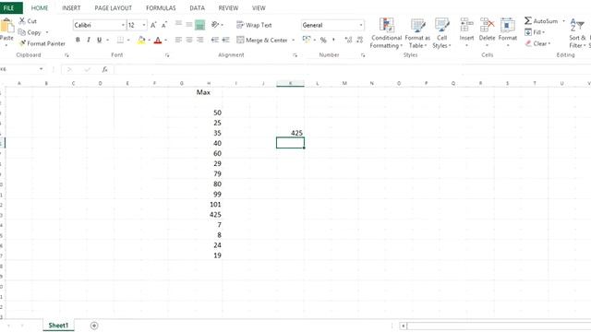Image resolution: width=591 pixels, height=332 pixels.
Task: Click the text orientation icon
Action: (x=215, y=25)
